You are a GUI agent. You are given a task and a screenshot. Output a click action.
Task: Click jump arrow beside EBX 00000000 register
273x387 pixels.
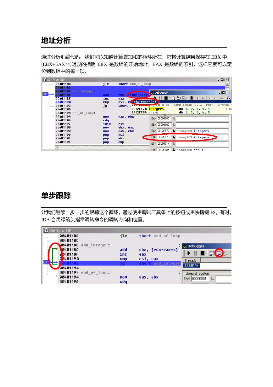[x=174, y=125]
